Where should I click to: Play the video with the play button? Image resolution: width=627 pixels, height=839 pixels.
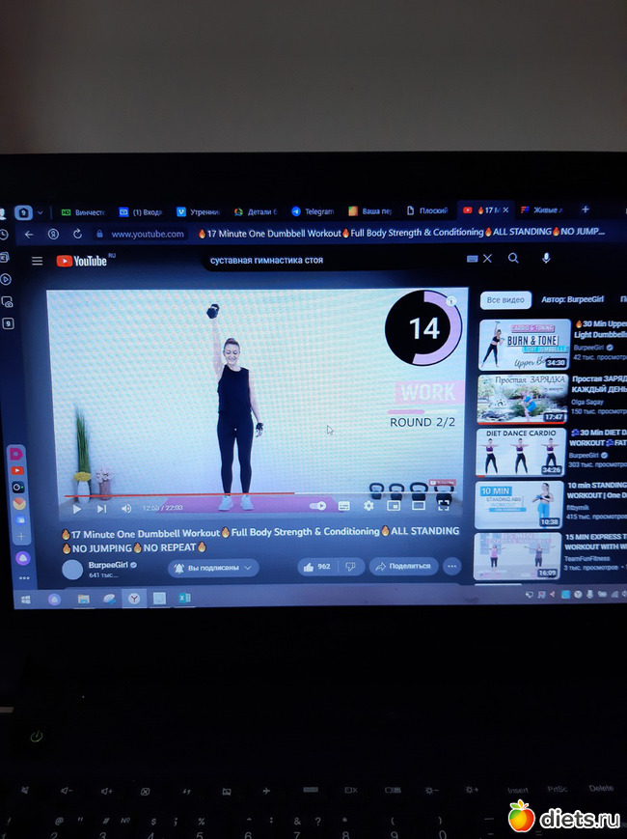[x=77, y=509]
